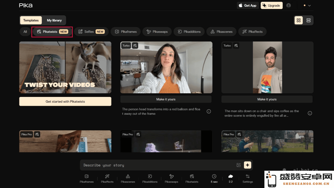
Task: Click Turbo badge on the man video
Action: (x=227, y=46)
